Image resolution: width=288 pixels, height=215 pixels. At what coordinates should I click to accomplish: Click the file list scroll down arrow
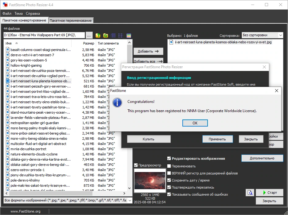tap(129, 188)
